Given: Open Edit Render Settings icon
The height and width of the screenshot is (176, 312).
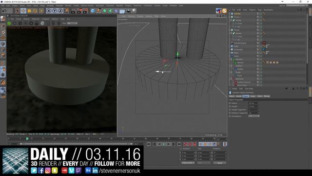Looking at the screenshot, I should click(x=85, y=11).
